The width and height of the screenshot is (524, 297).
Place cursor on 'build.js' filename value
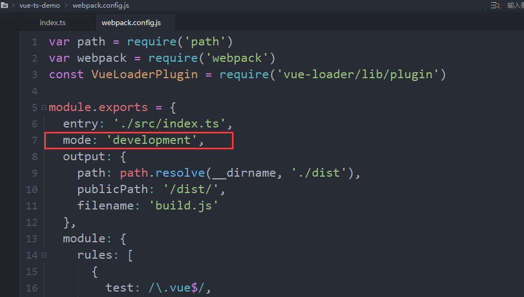183,206
